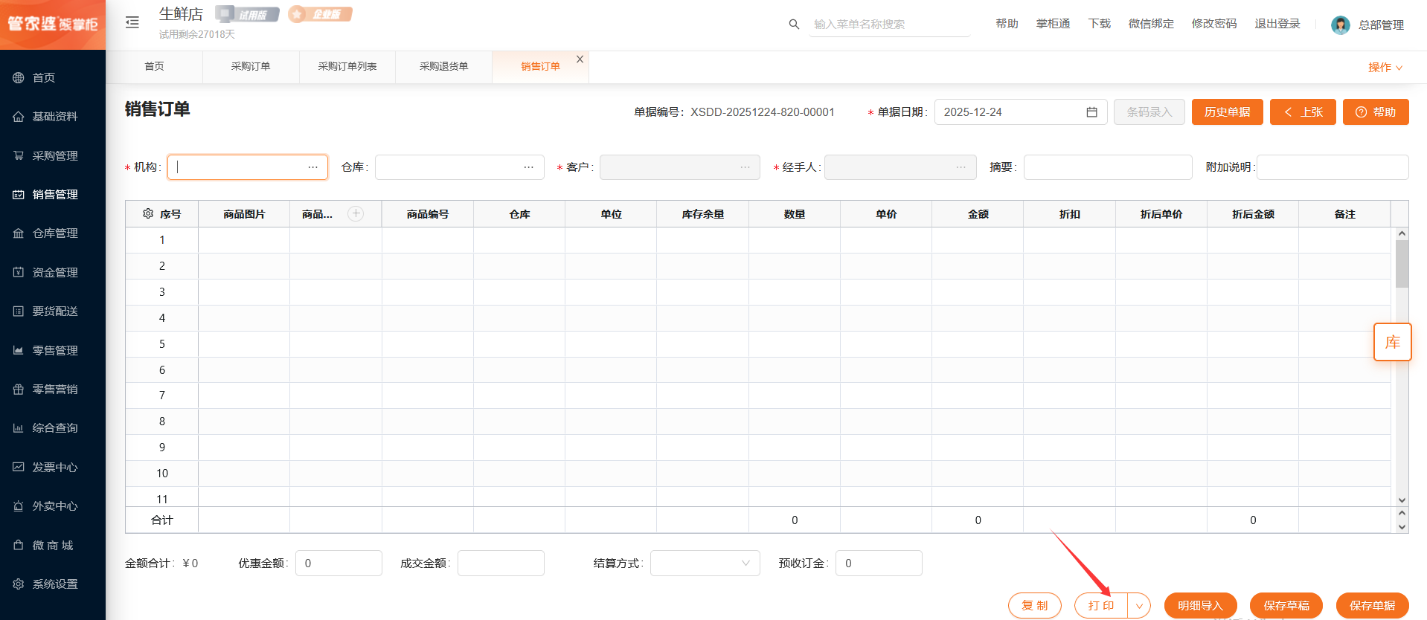Click the 商品编号 column header
The height and width of the screenshot is (620, 1427).
[x=428, y=214]
